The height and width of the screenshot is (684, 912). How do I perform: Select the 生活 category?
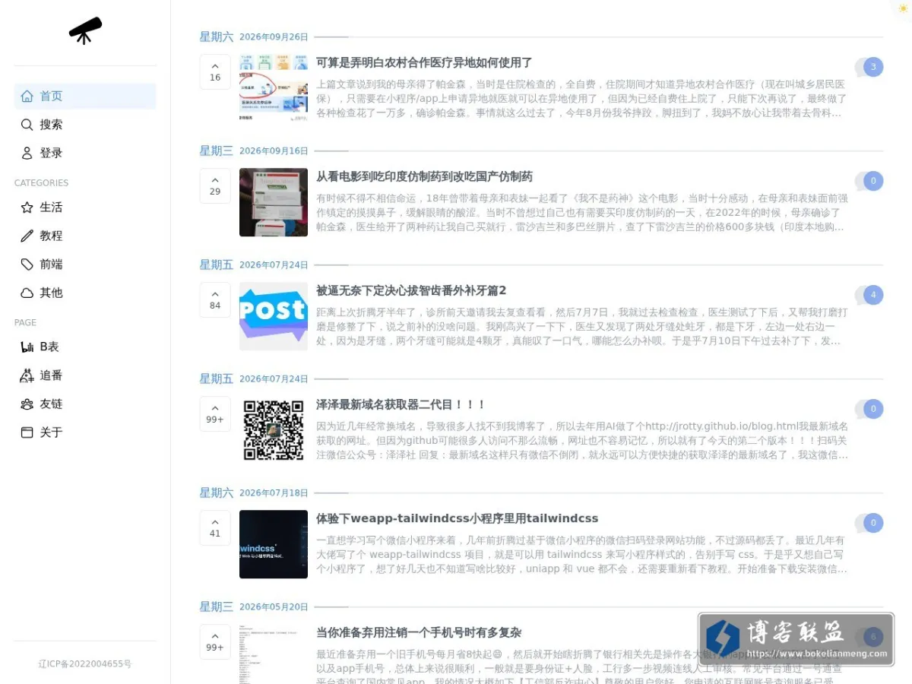point(85,207)
